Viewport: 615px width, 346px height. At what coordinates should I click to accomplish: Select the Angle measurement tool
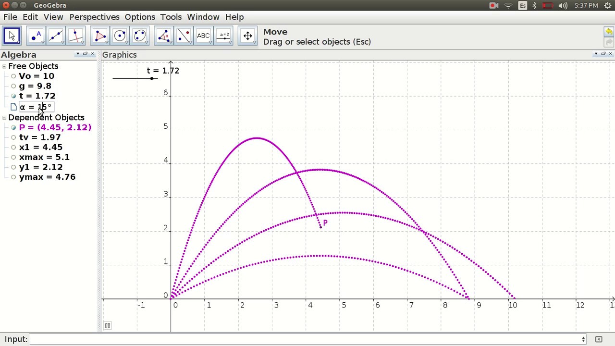pyautogui.click(x=164, y=36)
